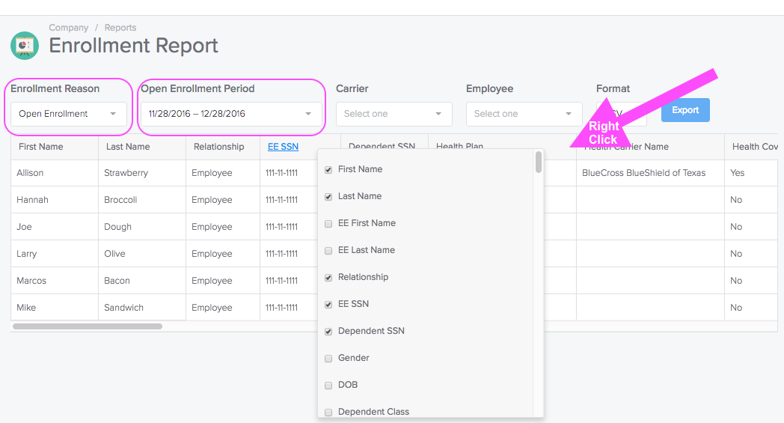Select the Strawberry last name cell
The height and width of the screenshot is (423, 784).
click(x=142, y=173)
